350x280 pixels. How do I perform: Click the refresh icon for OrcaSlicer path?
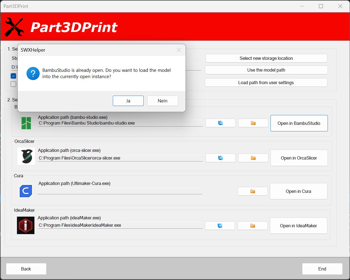pyautogui.click(x=220, y=158)
